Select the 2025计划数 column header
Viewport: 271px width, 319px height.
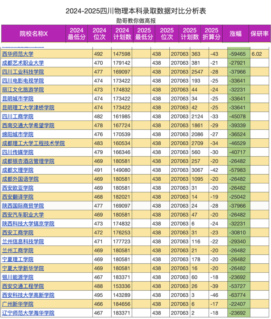click(x=189, y=34)
